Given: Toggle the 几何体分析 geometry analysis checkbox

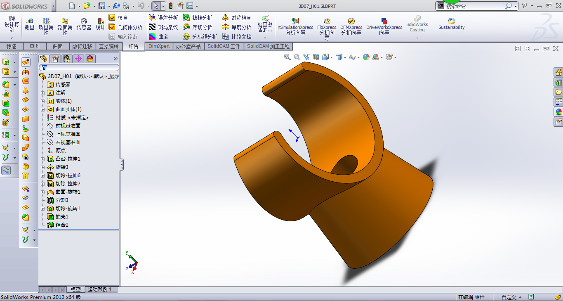Looking at the screenshot, I should click(112, 27).
